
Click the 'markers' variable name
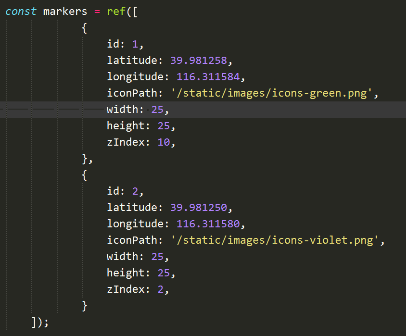[x=65, y=12]
